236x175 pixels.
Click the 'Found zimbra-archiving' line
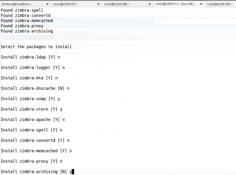point(27,31)
